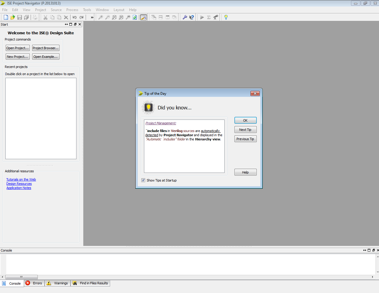Click the telescope icon in toolbar
Viewport: 379px width, 293px height.
tap(216, 17)
